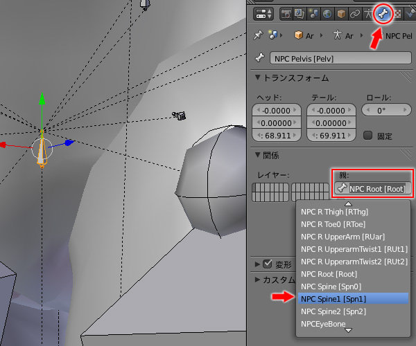This screenshot has height=346, width=416.
Task: Increase the Roll value with right arrow
Action: 405,110
